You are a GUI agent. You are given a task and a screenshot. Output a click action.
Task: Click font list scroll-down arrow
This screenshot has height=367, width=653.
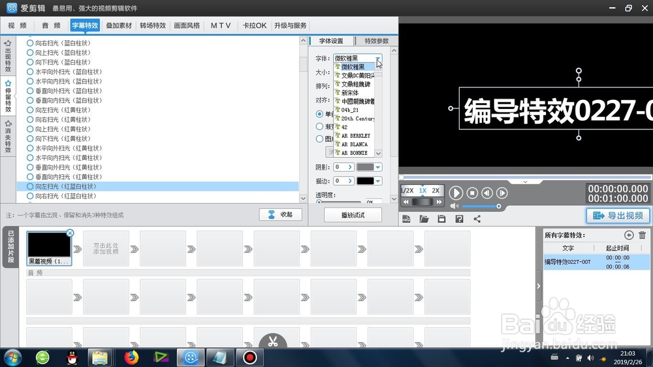(378, 153)
